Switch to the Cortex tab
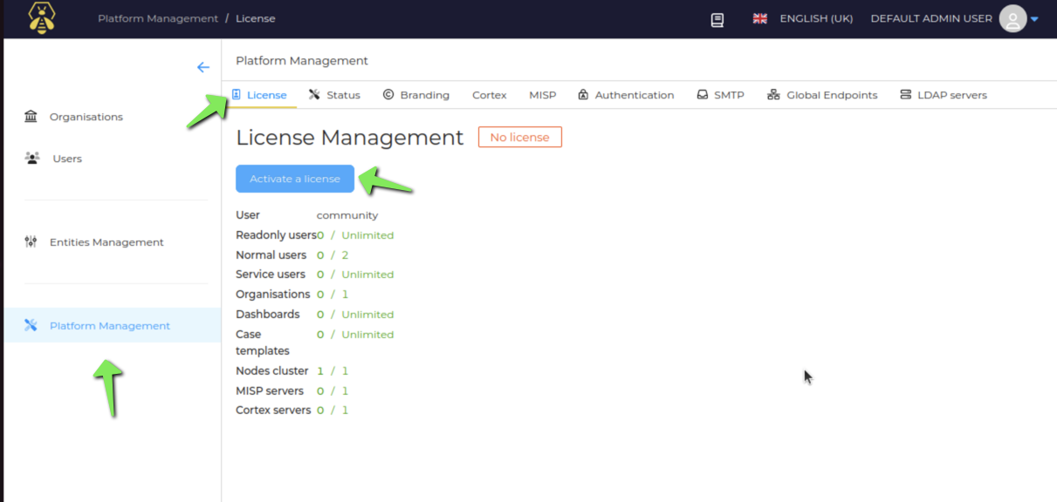Screen dimensions: 1057x502 point(489,94)
